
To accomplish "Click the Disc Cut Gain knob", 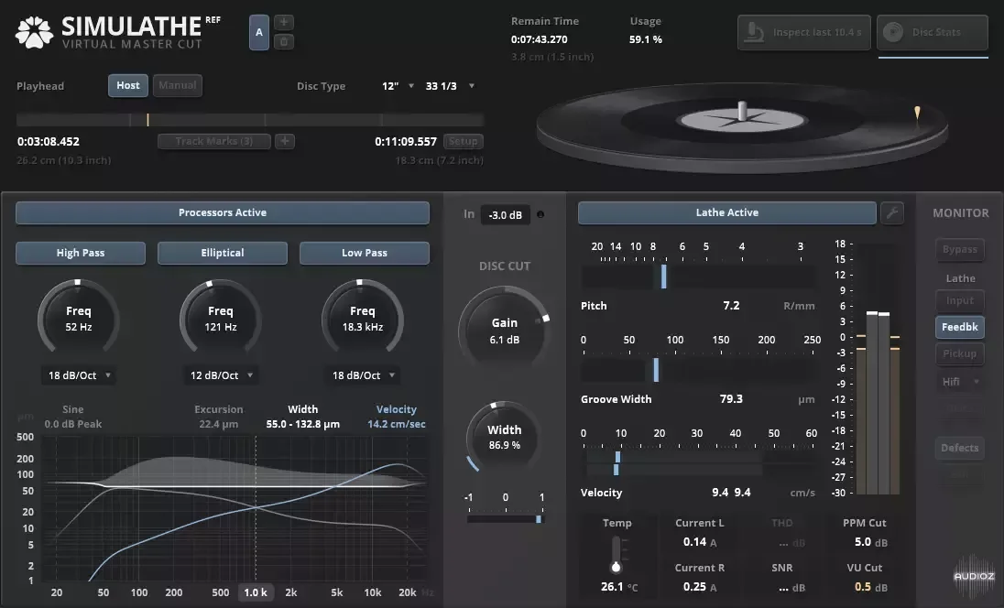I will 505,330.
